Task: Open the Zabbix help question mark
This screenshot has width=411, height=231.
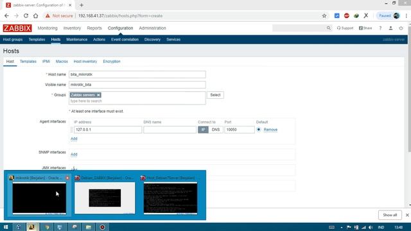Action: (x=380, y=28)
